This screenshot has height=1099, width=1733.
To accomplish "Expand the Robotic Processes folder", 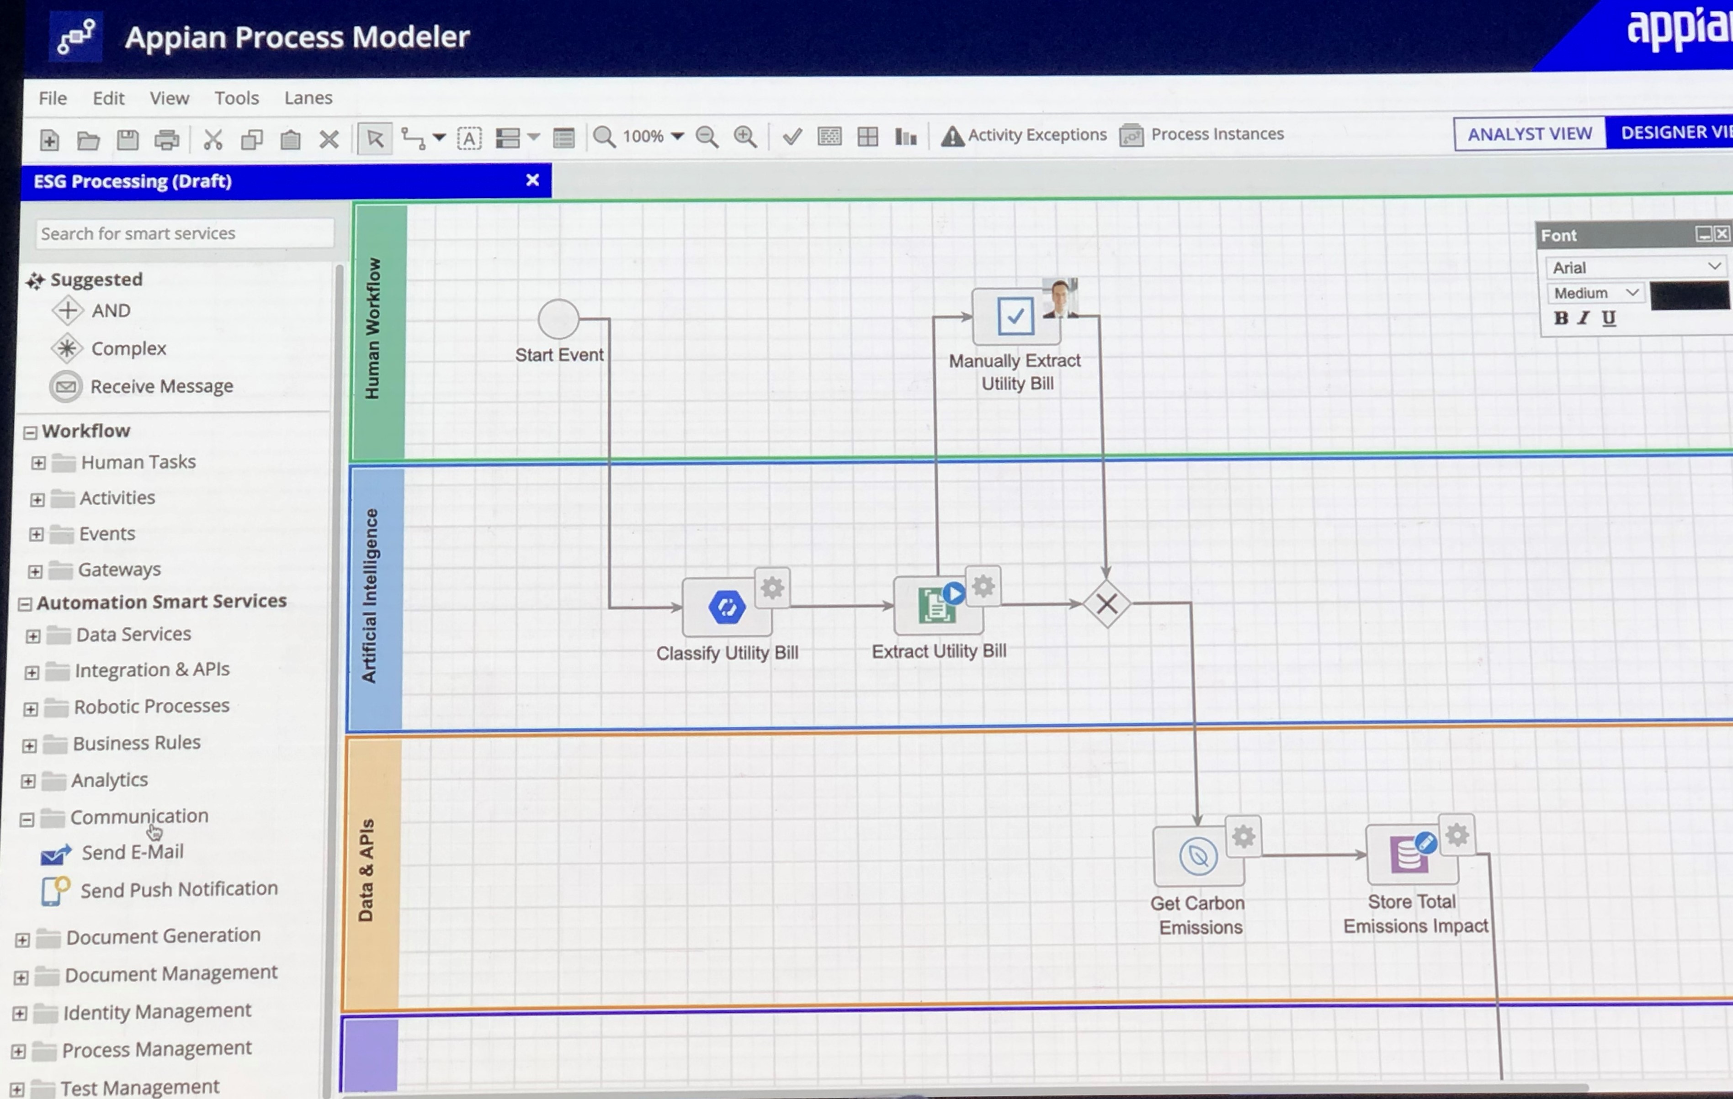I will pyautogui.click(x=30, y=709).
